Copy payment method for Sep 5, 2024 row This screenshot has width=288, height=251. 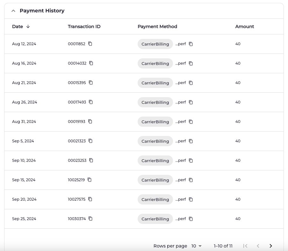click(x=191, y=141)
